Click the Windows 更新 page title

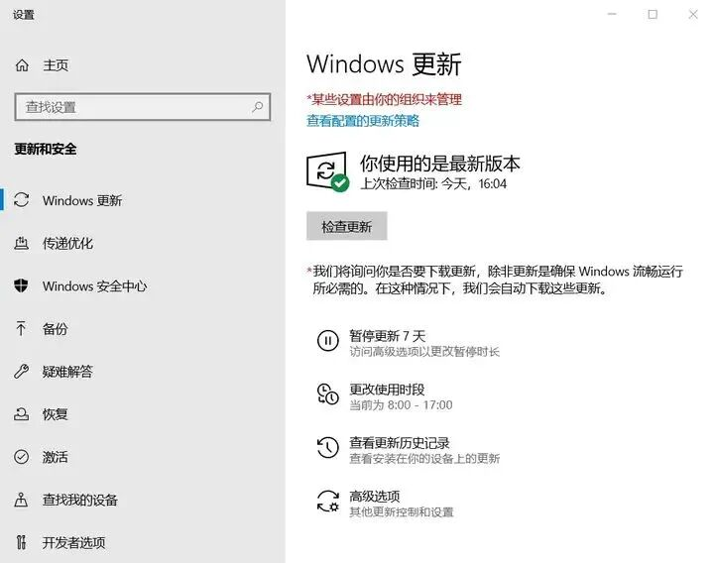pos(384,64)
